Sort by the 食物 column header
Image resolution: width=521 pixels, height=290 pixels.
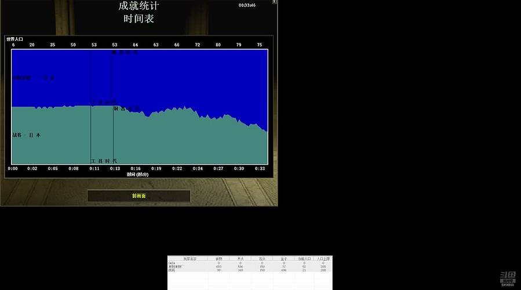click(218, 259)
